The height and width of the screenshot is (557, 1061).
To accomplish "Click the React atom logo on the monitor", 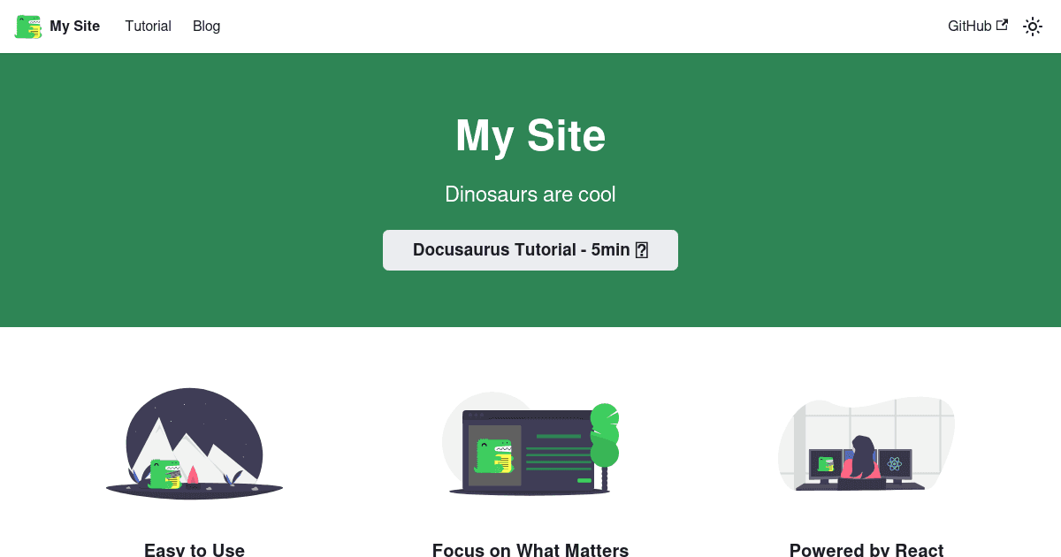I will click(896, 461).
